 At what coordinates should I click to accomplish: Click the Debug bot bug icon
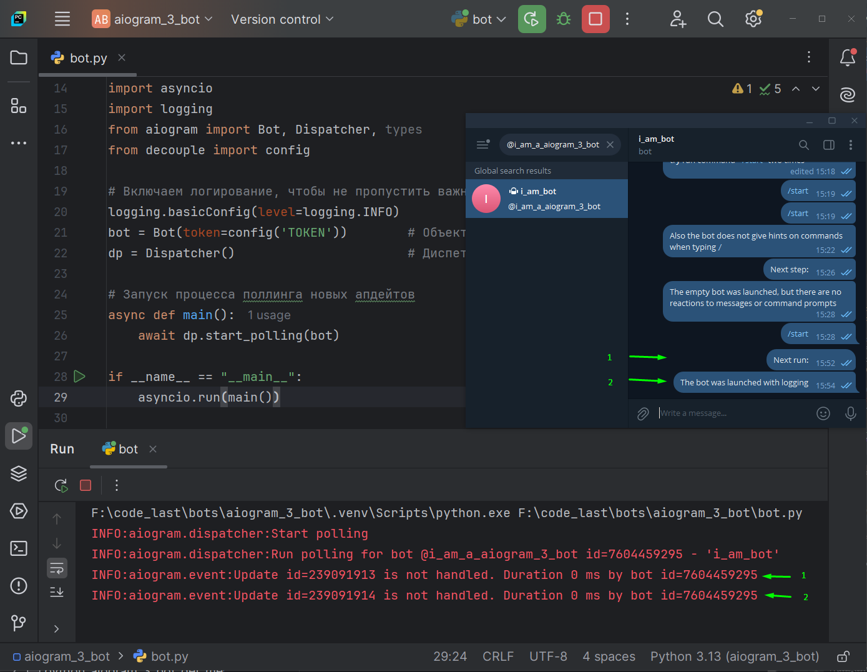click(564, 19)
